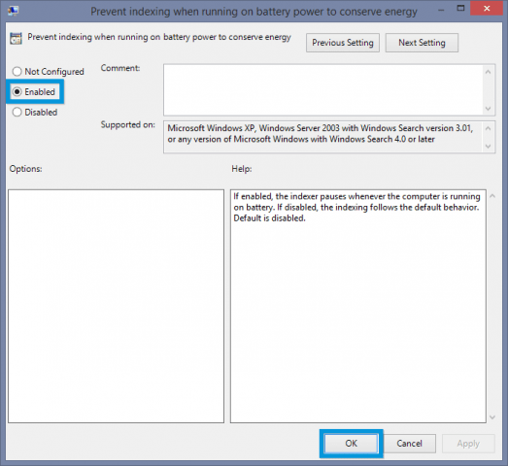The height and width of the screenshot is (466, 508).
Task: Click the title bar system icon
Action: coord(14,11)
